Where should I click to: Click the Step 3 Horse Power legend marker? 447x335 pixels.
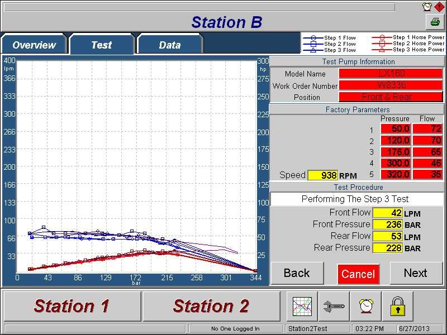382,50
